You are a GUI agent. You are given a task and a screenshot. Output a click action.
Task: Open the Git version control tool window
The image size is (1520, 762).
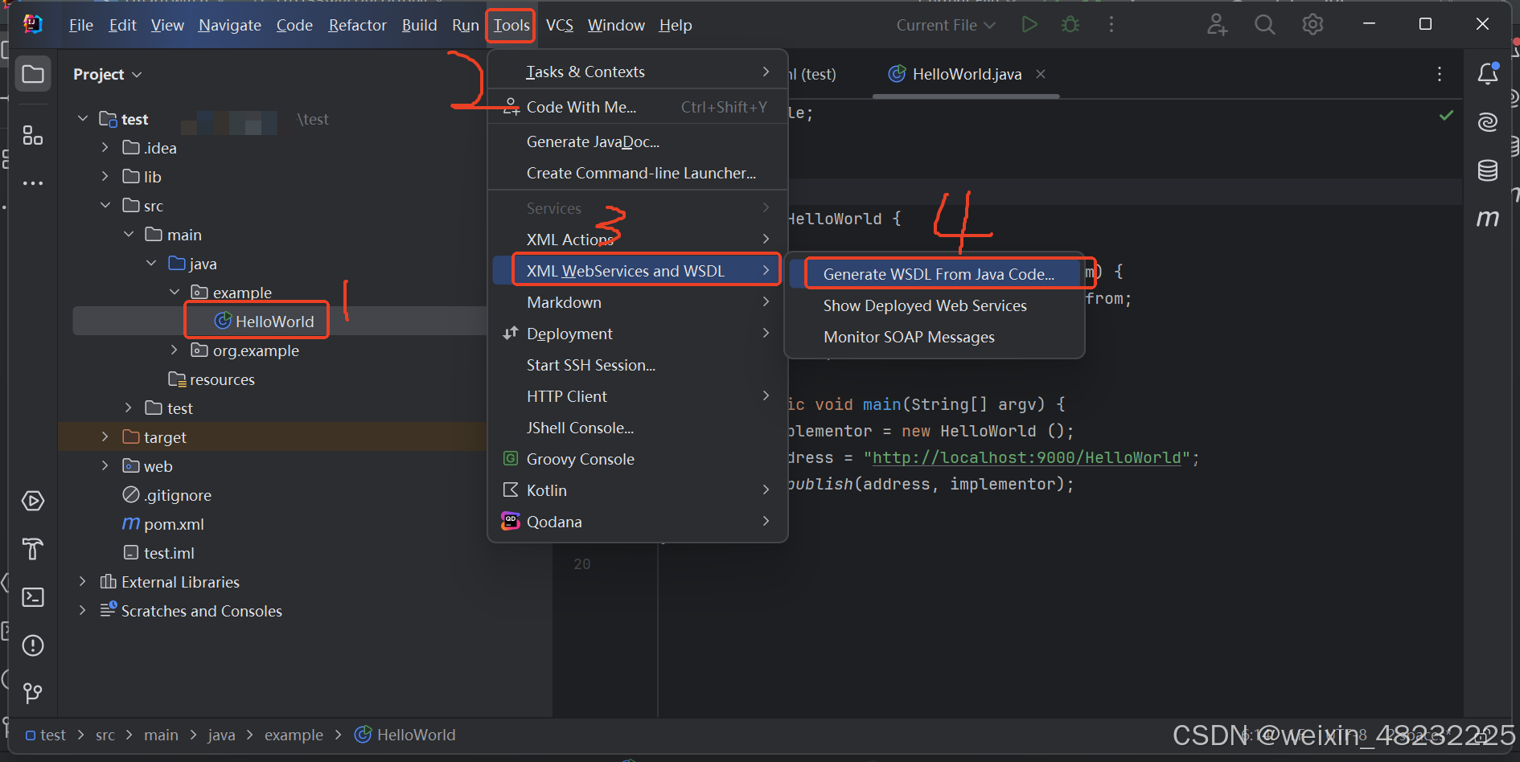[x=33, y=693]
